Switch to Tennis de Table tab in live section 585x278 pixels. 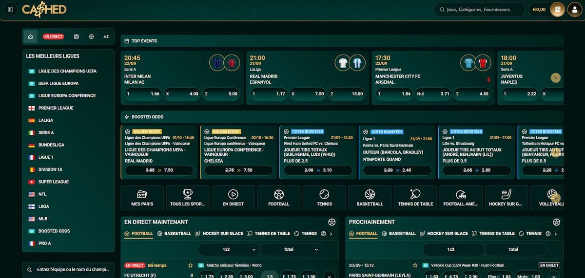269,234
